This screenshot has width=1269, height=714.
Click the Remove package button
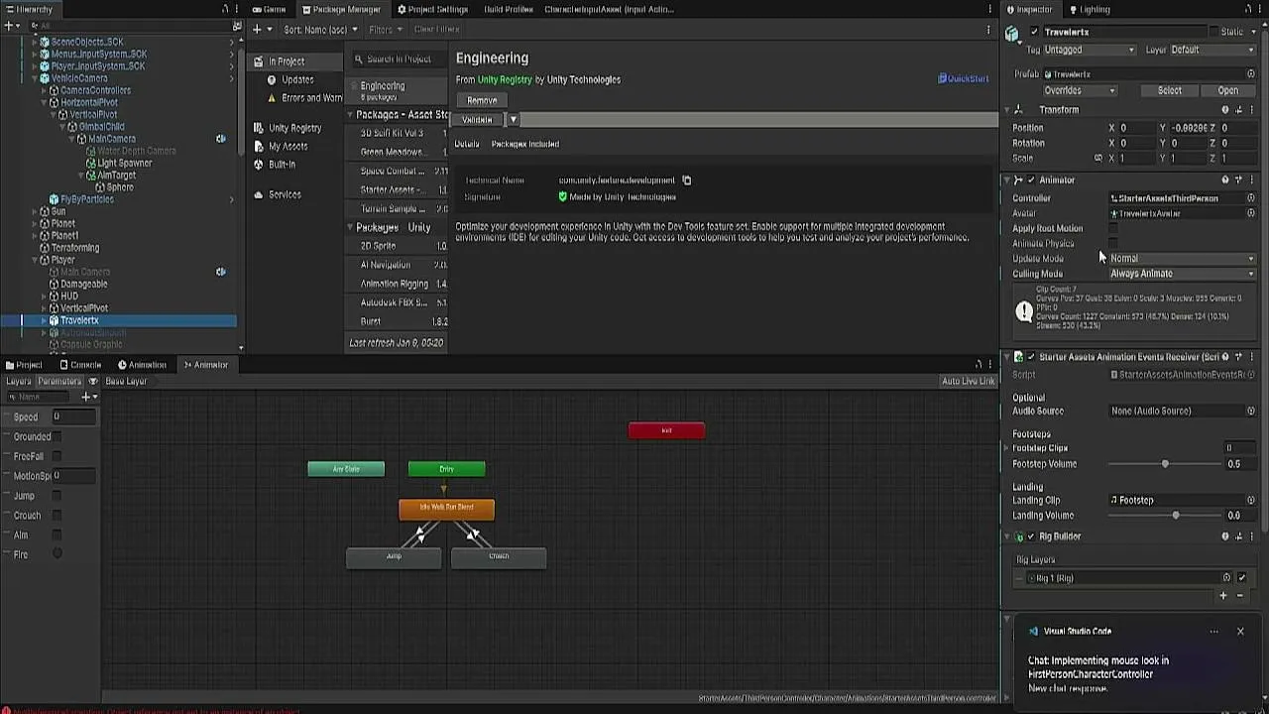482,100
